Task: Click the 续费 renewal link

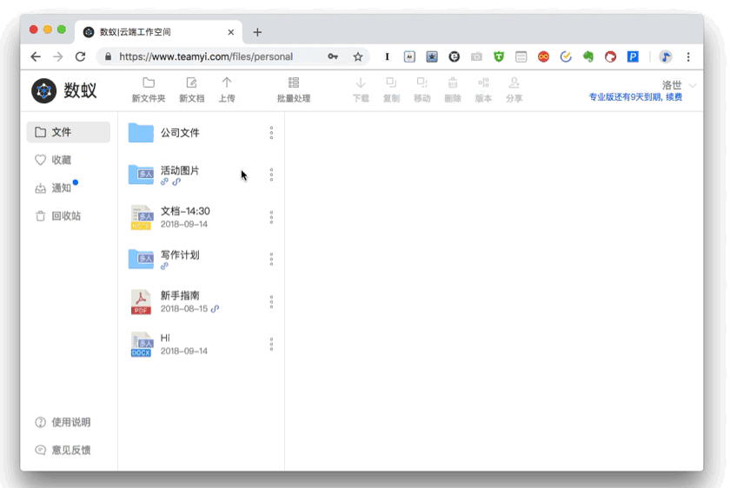Action: click(674, 97)
